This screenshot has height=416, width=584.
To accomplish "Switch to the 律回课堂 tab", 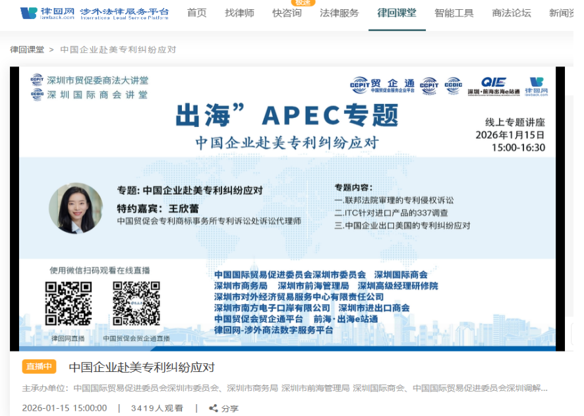I will coord(397,13).
